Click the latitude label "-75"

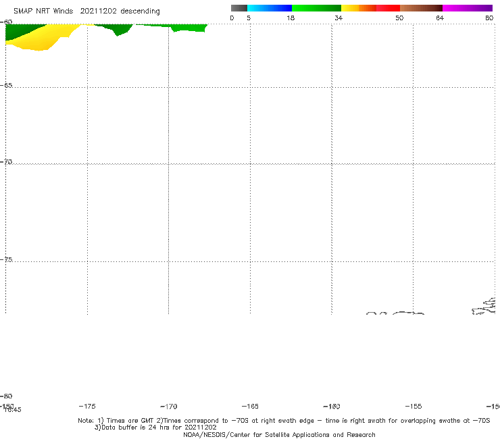[6, 259]
